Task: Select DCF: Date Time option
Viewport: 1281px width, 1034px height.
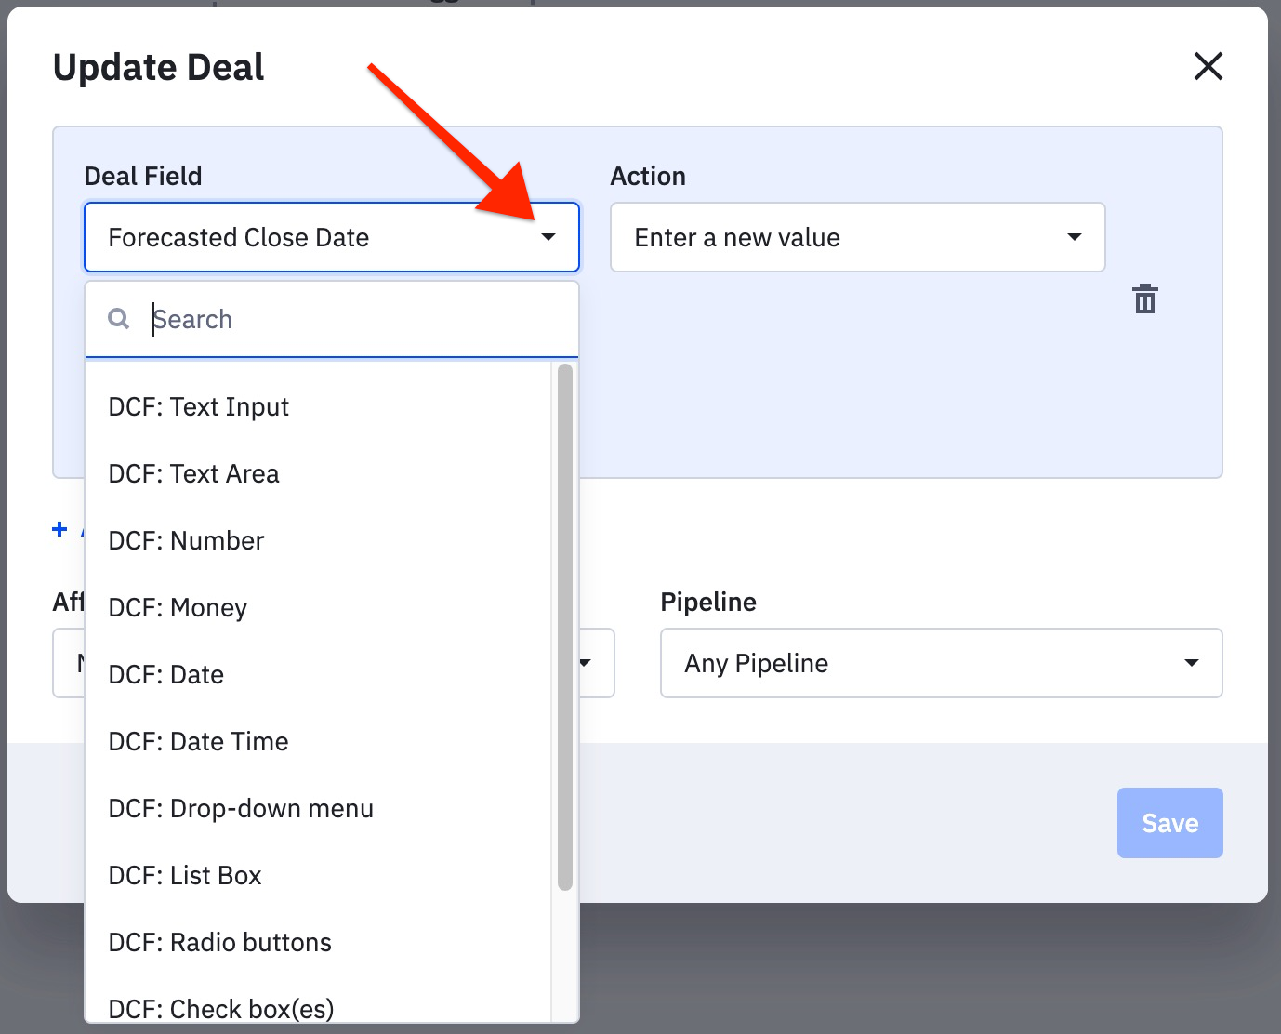Action: point(198,742)
